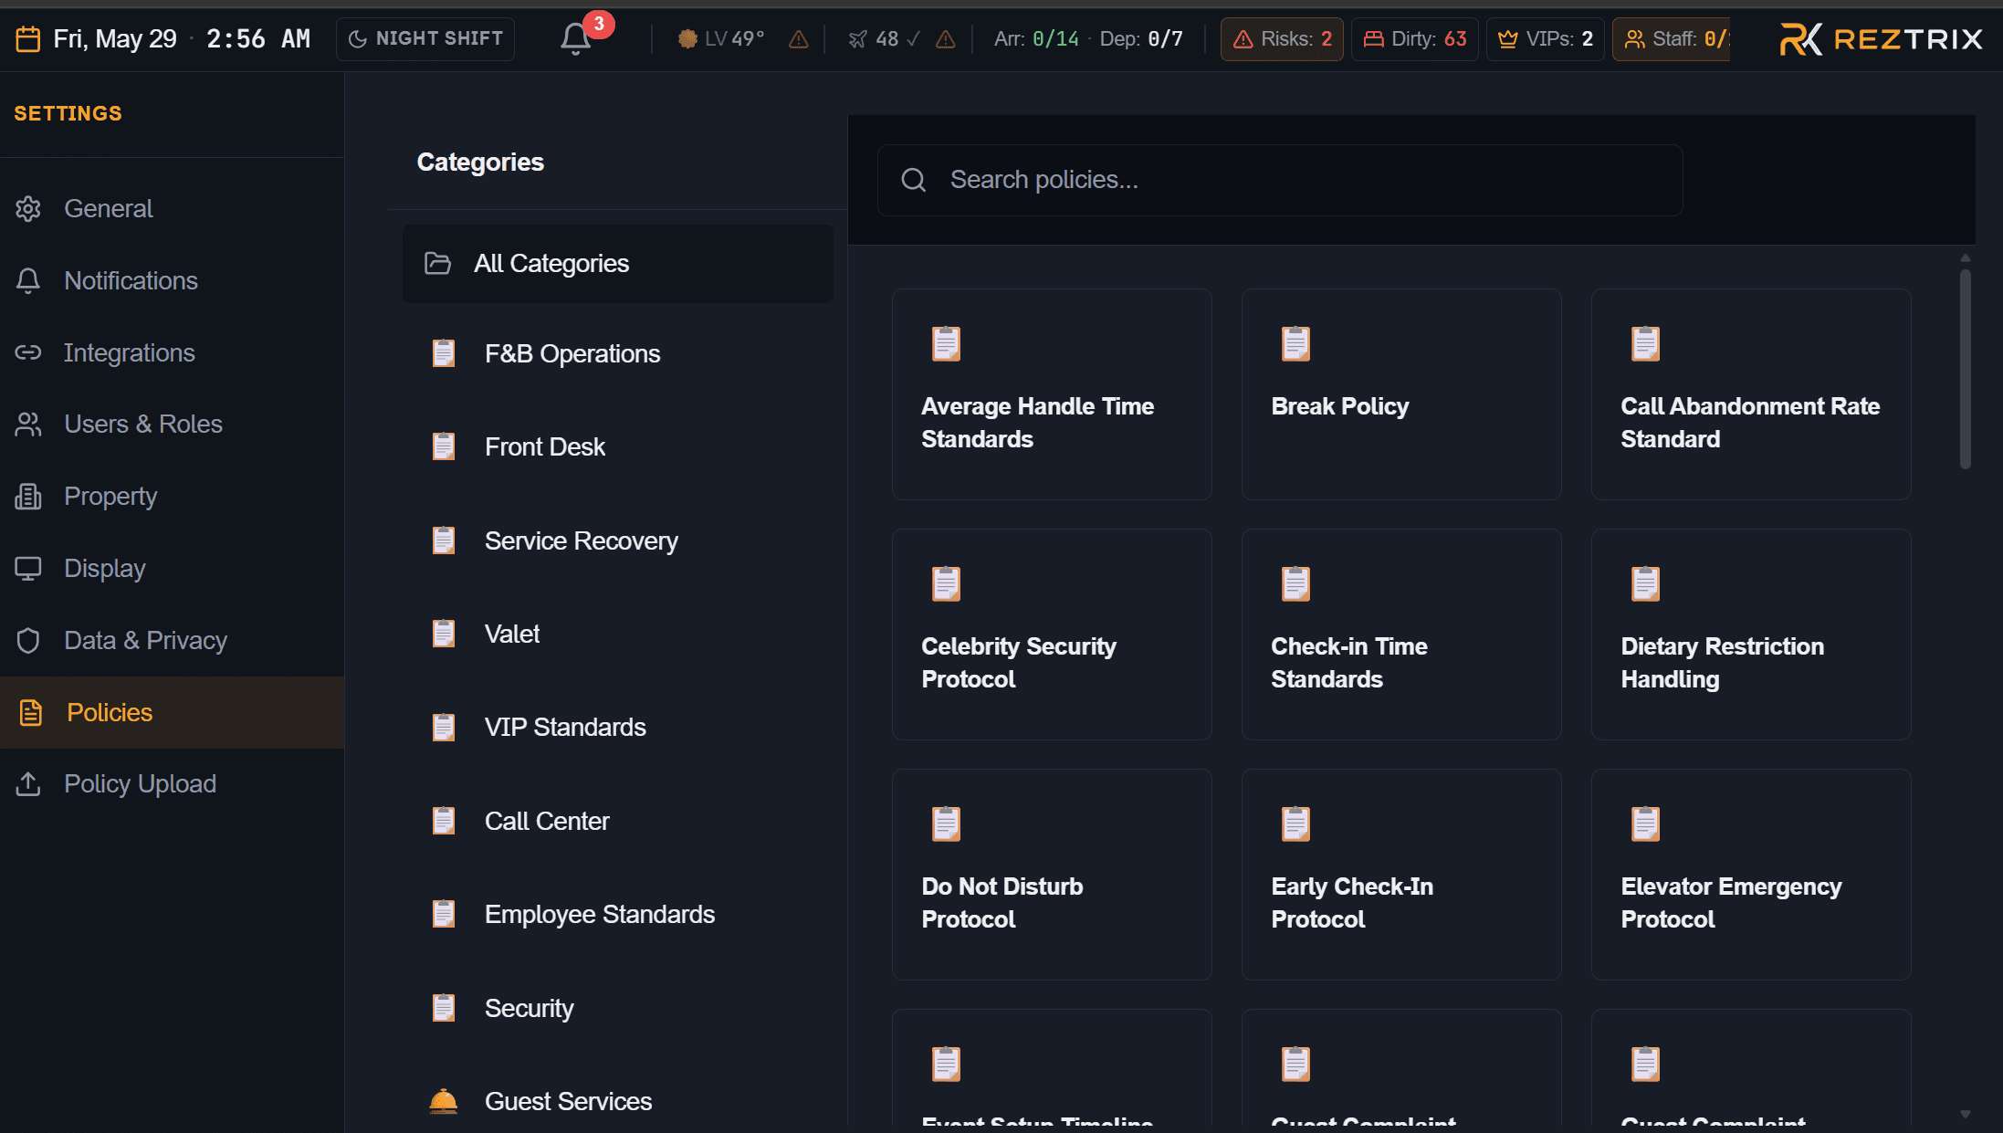Click the All Categories folder icon
The width and height of the screenshot is (2003, 1133).
[437, 264]
